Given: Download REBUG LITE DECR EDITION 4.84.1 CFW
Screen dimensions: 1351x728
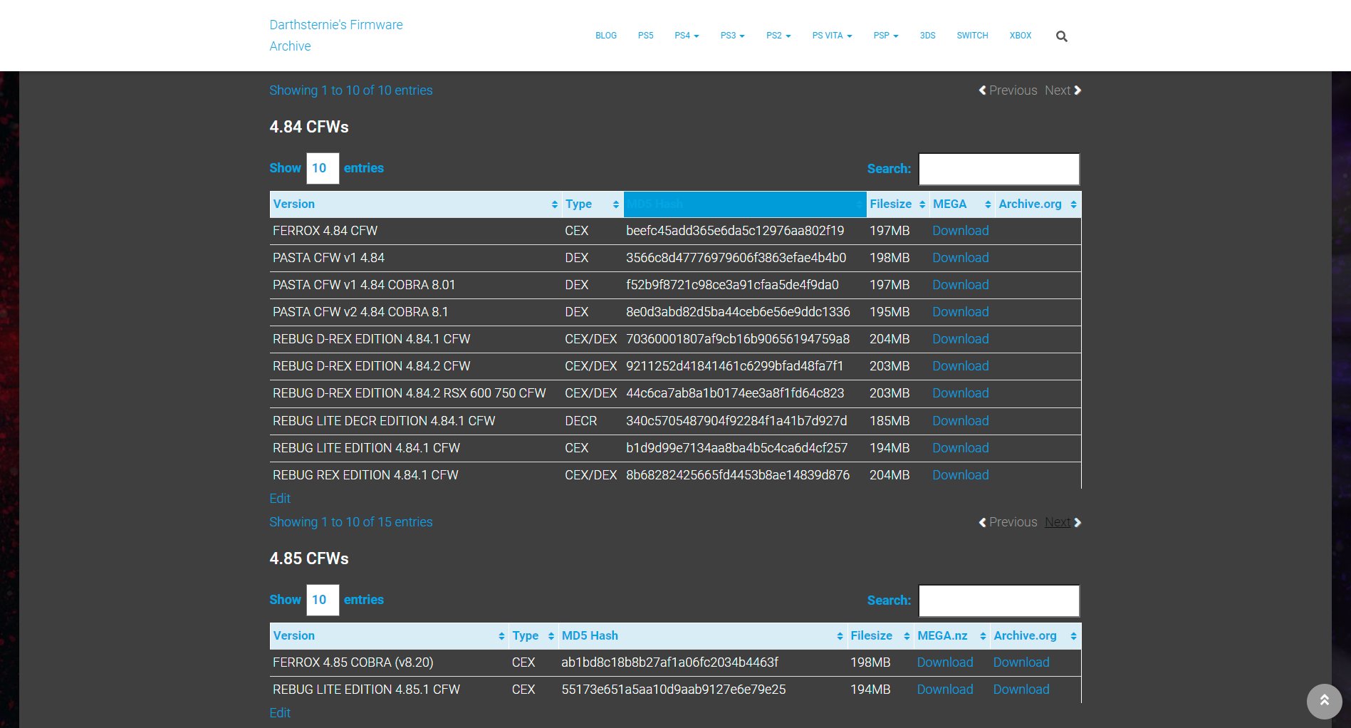Looking at the screenshot, I should point(960,421).
